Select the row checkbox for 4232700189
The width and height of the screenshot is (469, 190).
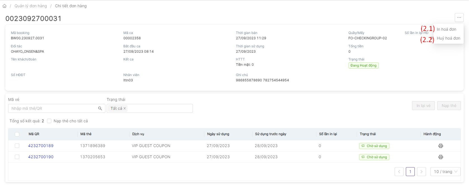(17, 146)
